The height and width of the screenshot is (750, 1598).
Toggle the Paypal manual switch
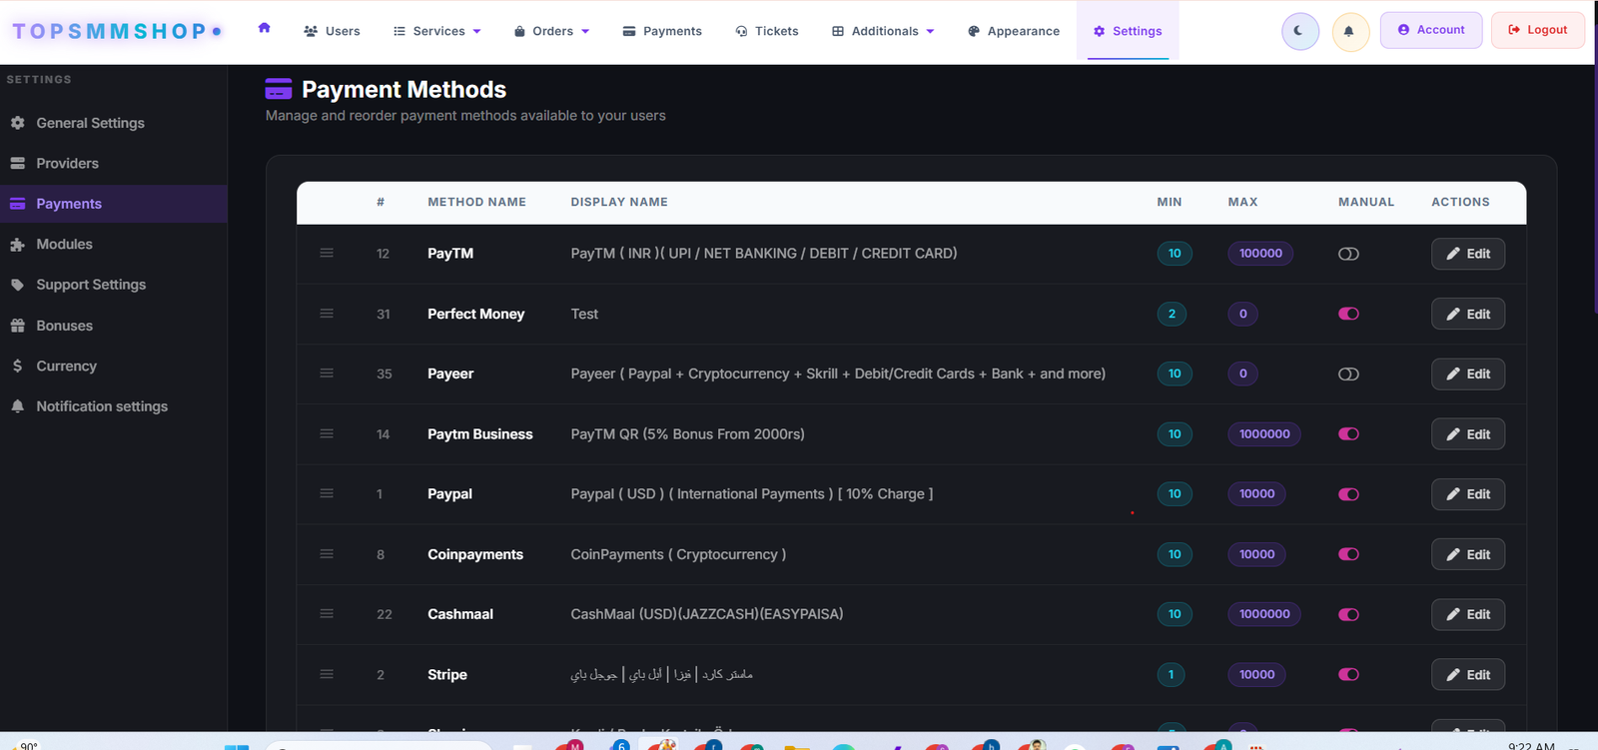[1348, 493]
